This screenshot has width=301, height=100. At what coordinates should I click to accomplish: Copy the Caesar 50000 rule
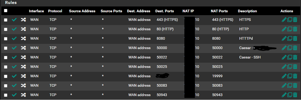[x=289, y=48]
